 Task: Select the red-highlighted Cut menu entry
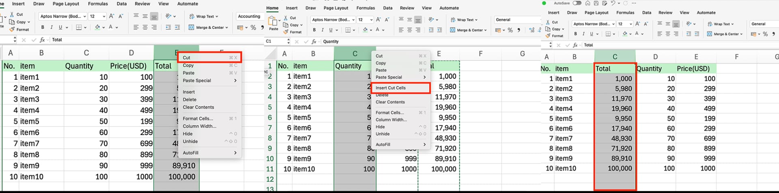(x=187, y=58)
